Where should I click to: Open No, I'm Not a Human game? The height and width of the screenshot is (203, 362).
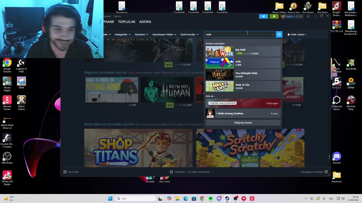[x=167, y=90]
